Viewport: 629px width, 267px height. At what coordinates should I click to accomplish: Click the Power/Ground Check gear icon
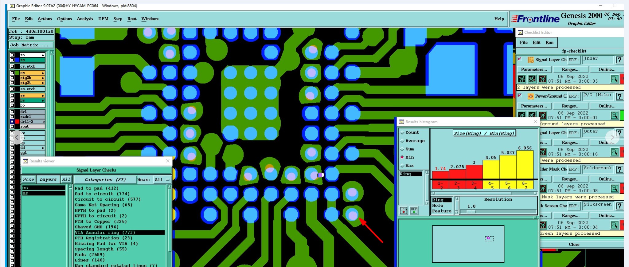click(530, 96)
